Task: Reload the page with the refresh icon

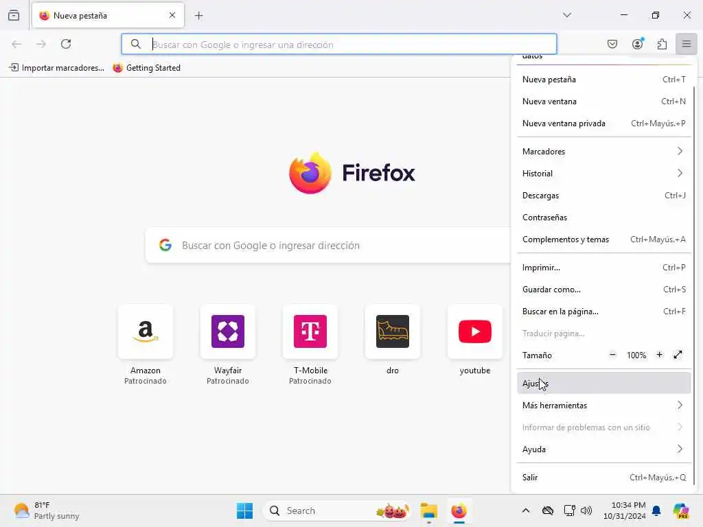Action: [x=66, y=44]
